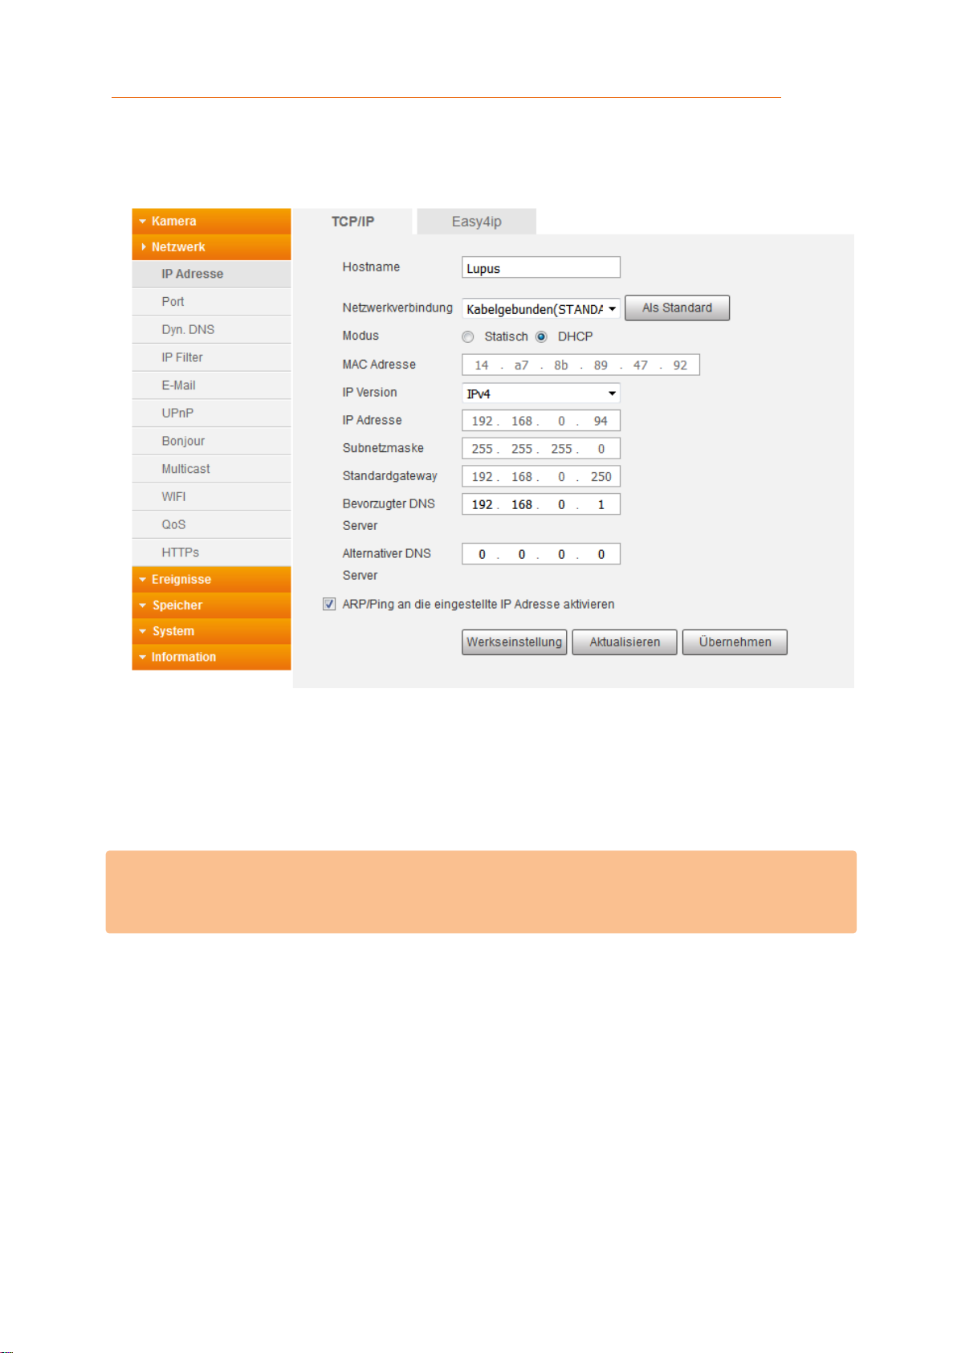Click the MAC Adresse field
957x1353 pixels.
point(581,365)
